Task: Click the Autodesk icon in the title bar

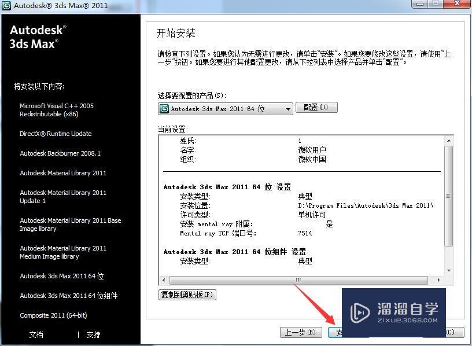Action: 7,6
